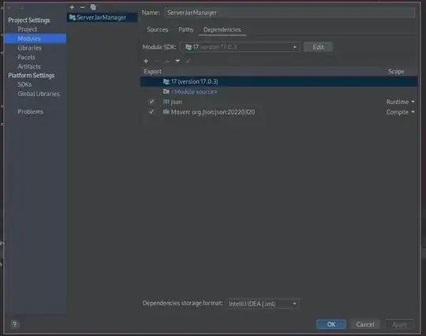Click the Apply button
The width and height of the screenshot is (426, 336).
click(x=399, y=324)
